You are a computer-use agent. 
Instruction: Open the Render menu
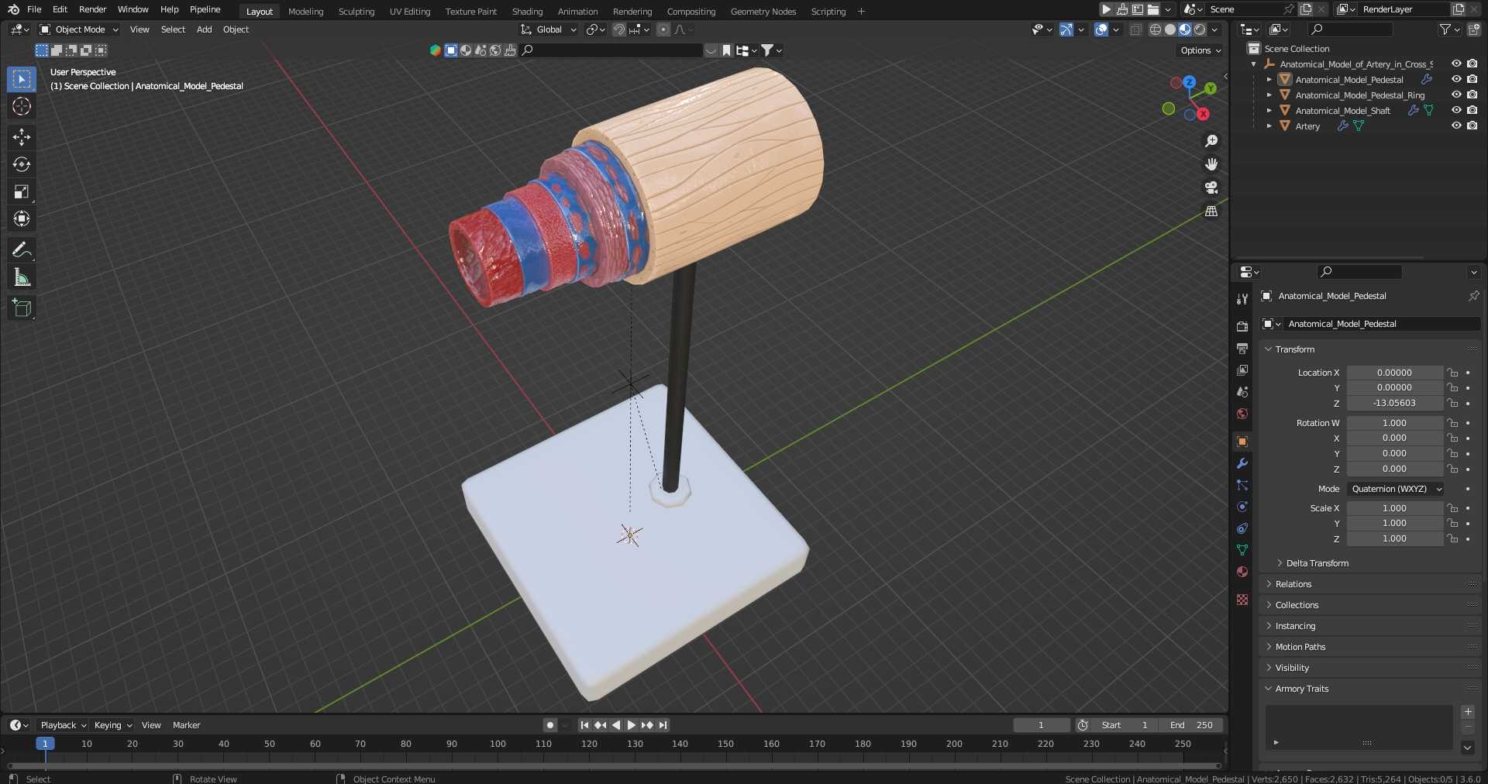(x=92, y=9)
